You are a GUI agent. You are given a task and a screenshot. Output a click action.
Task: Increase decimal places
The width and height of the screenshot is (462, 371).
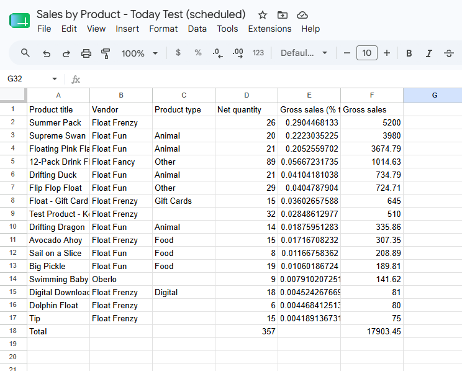[x=238, y=53]
